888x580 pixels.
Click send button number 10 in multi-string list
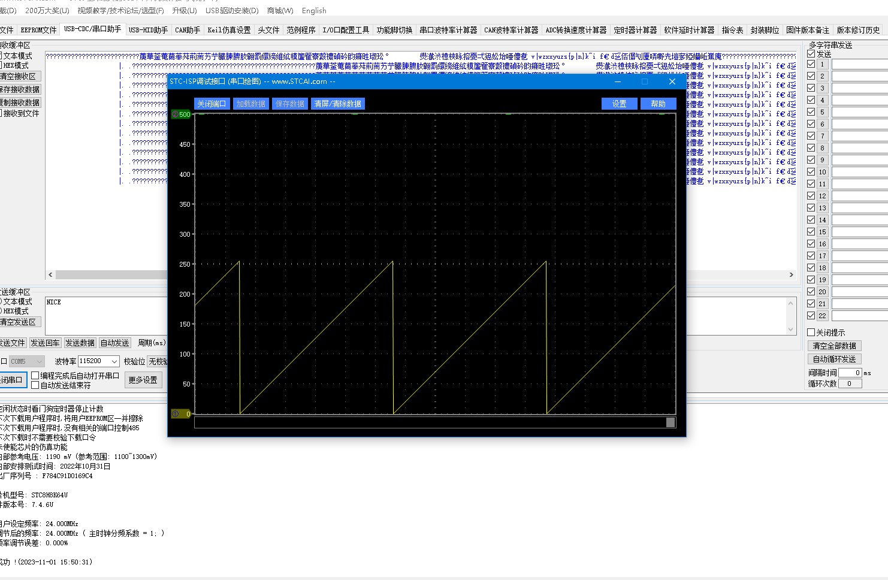pyautogui.click(x=822, y=172)
